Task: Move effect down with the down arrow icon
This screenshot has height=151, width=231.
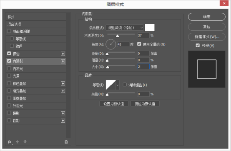Action: 25,142
